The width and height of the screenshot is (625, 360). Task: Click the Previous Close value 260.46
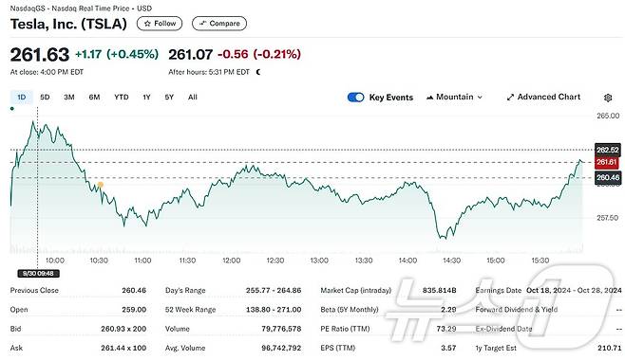pyautogui.click(x=134, y=290)
